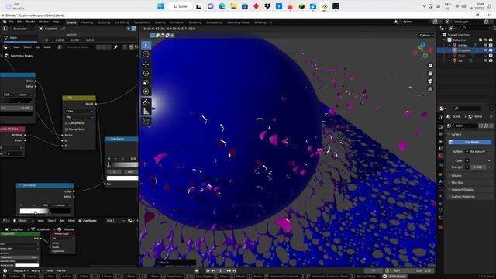The width and height of the screenshot is (496, 279).
Task: Select the Cursor tool in viewport toolbar
Action: pyautogui.click(x=146, y=54)
